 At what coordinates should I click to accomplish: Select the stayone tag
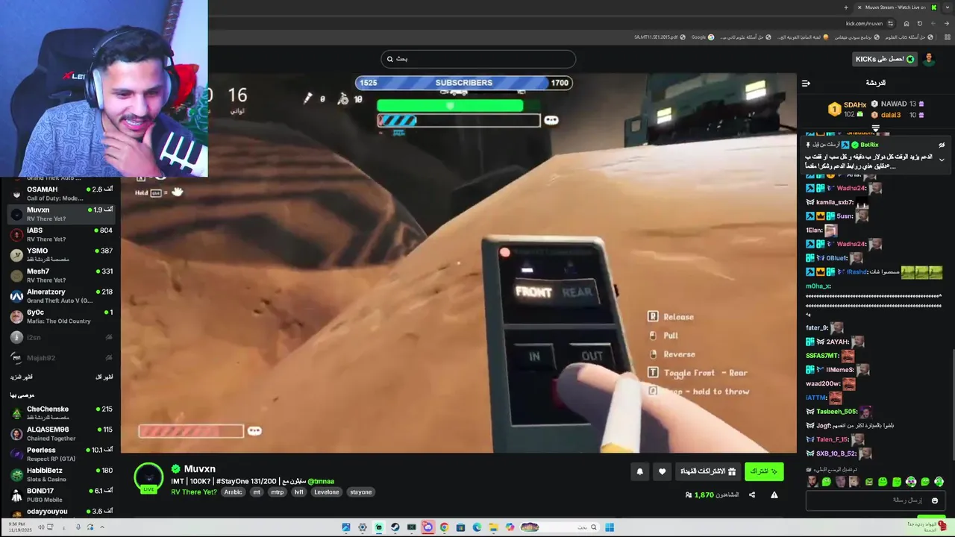(360, 492)
